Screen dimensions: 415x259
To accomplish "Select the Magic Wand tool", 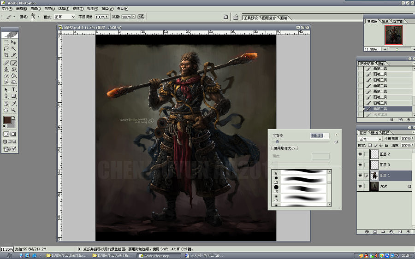I will tap(14, 48).
